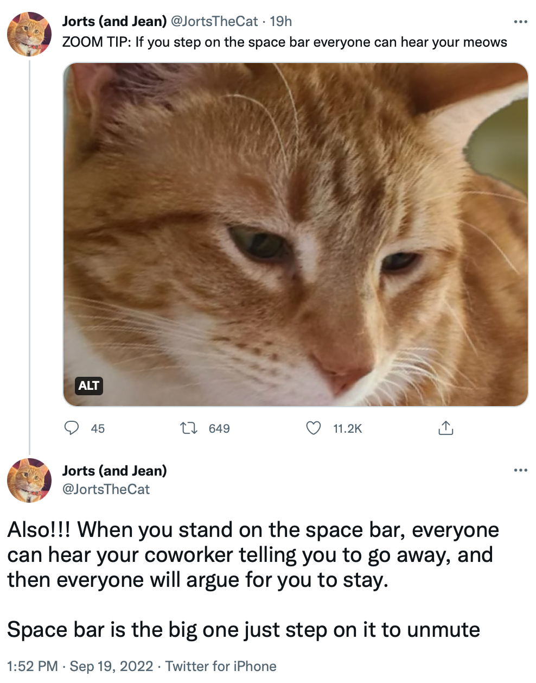Click the @JortsTheCat handle on the reply tweet

coord(106,489)
